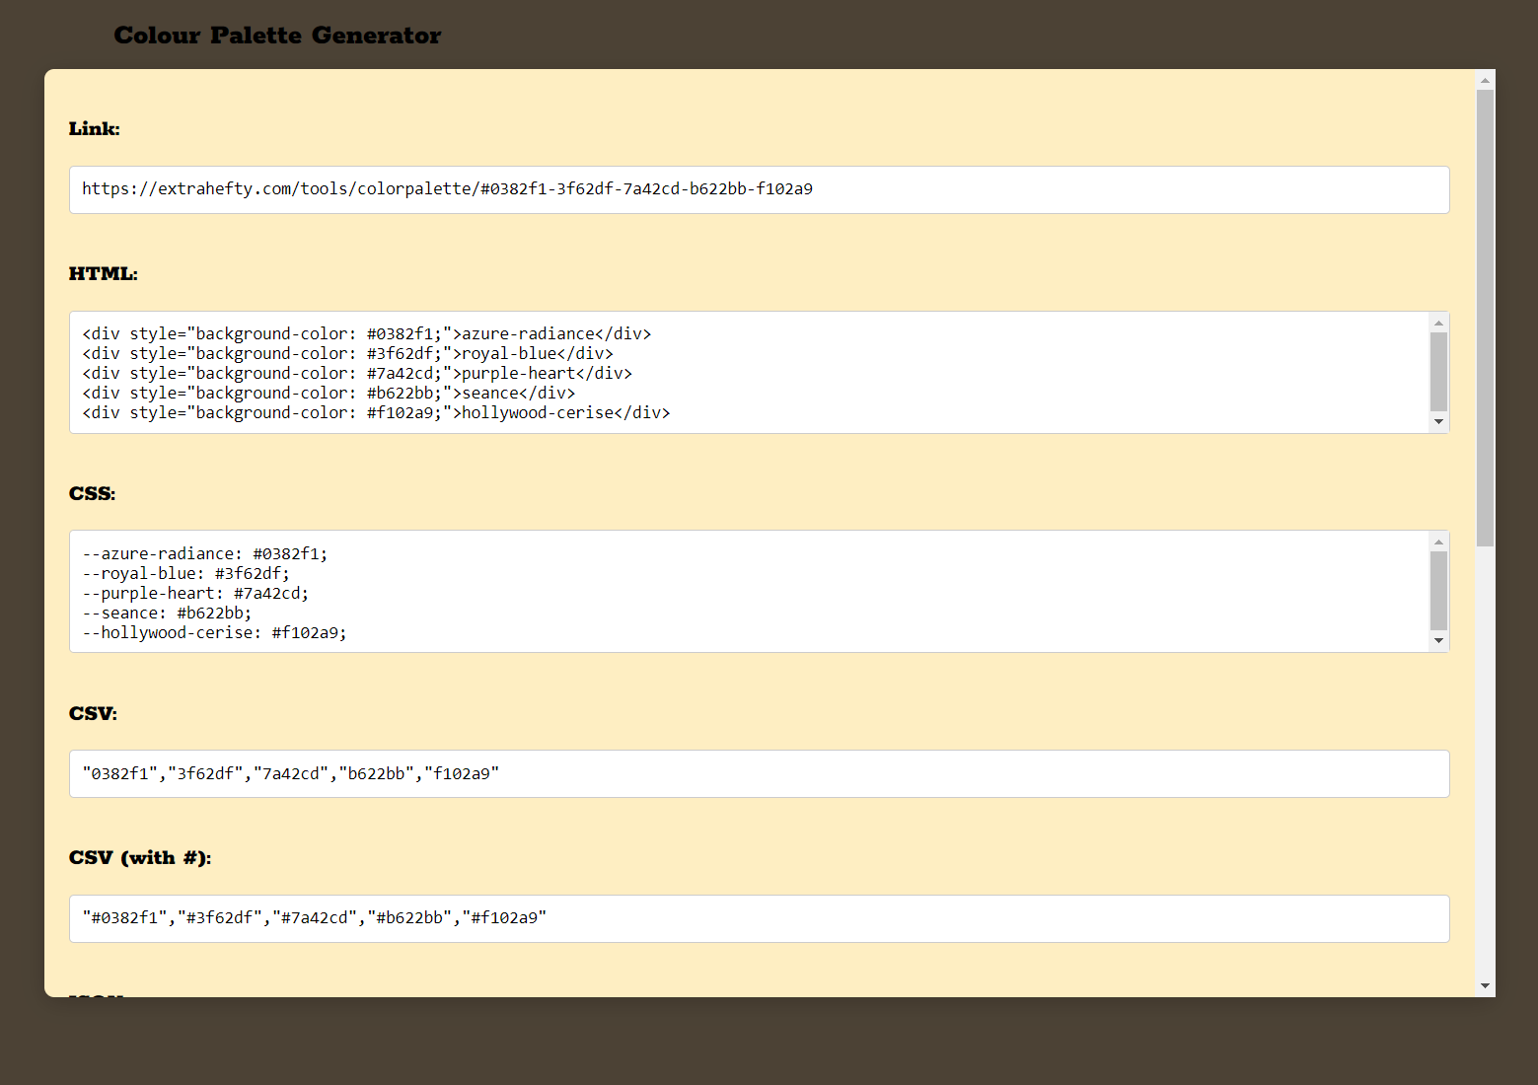
Task: Click the CSS textarea scroll up arrow
Action: [1438, 542]
